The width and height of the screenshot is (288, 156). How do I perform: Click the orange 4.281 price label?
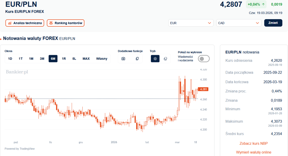click(203, 89)
